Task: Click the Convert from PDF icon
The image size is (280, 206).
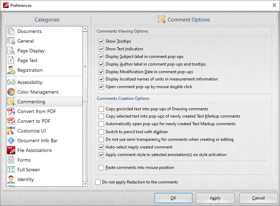Action: pyautogui.click(x=11, y=111)
